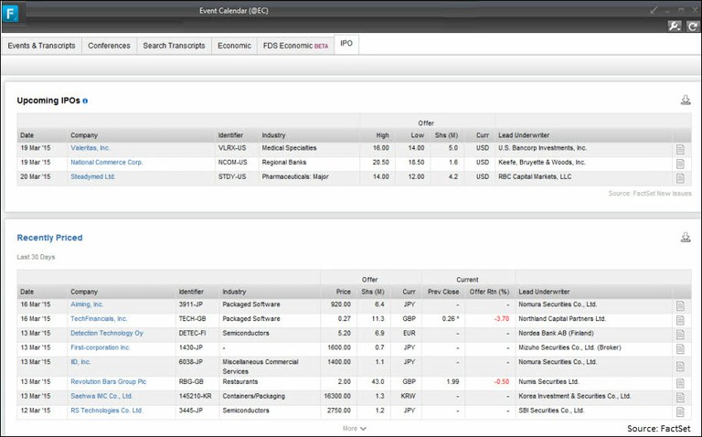This screenshot has width=702, height=437.
Task: Open Saehwa IMC Co., Ltd. link
Action: (101, 396)
